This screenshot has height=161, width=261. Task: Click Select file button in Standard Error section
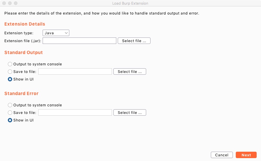coord(130,112)
